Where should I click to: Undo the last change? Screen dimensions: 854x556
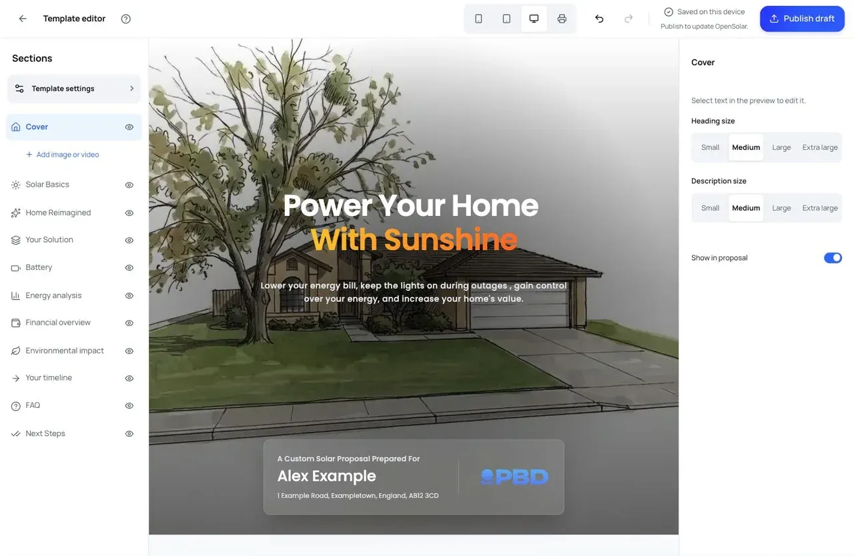coord(599,19)
